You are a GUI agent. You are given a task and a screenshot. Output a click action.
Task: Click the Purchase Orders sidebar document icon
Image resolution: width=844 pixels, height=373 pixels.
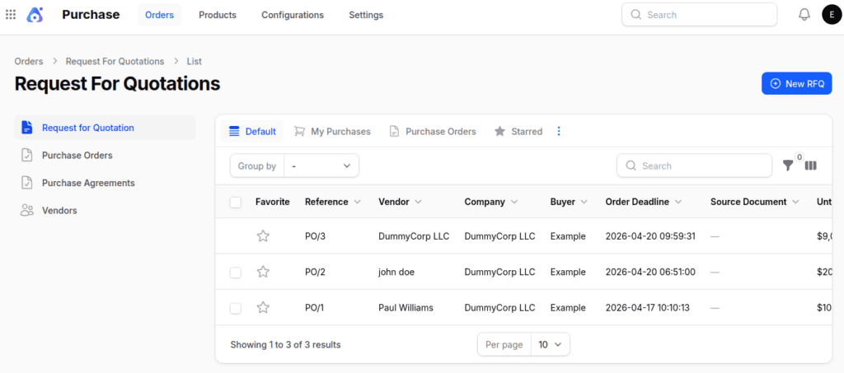27,156
